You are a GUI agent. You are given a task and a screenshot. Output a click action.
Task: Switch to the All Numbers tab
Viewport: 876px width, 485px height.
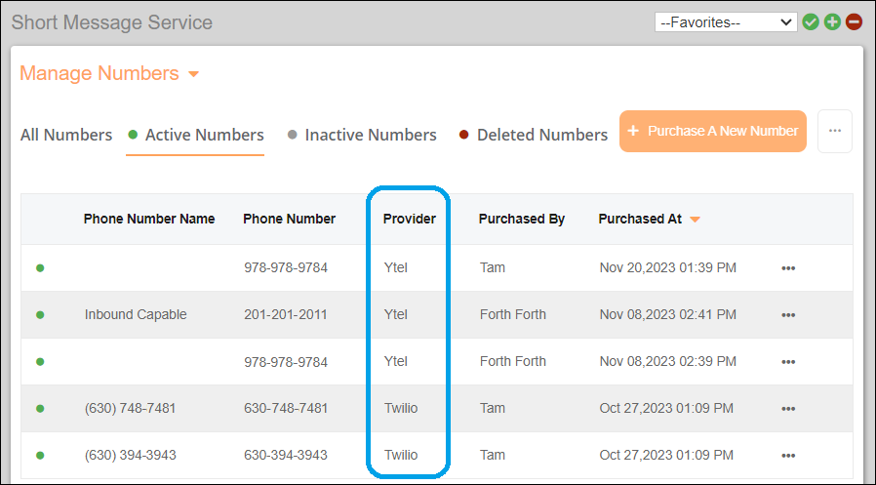pyautogui.click(x=66, y=136)
